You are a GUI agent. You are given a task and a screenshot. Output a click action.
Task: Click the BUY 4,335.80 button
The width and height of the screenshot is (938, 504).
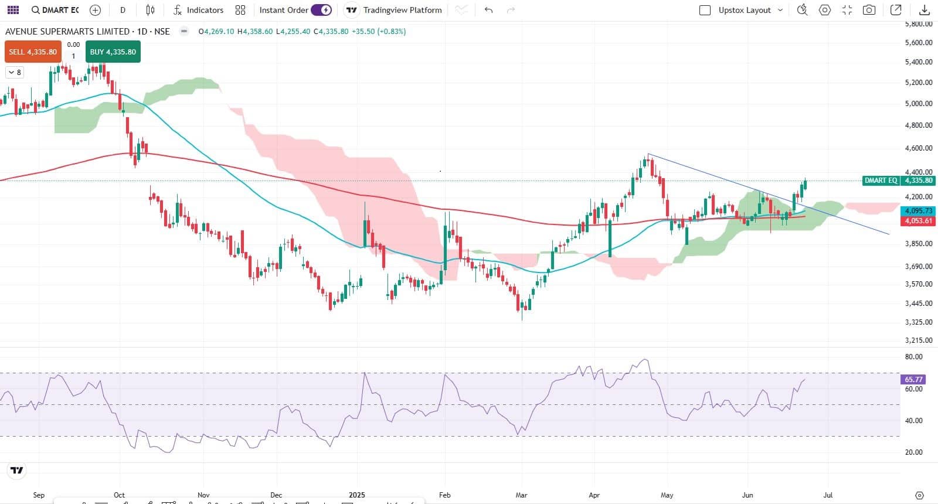click(113, 52)
